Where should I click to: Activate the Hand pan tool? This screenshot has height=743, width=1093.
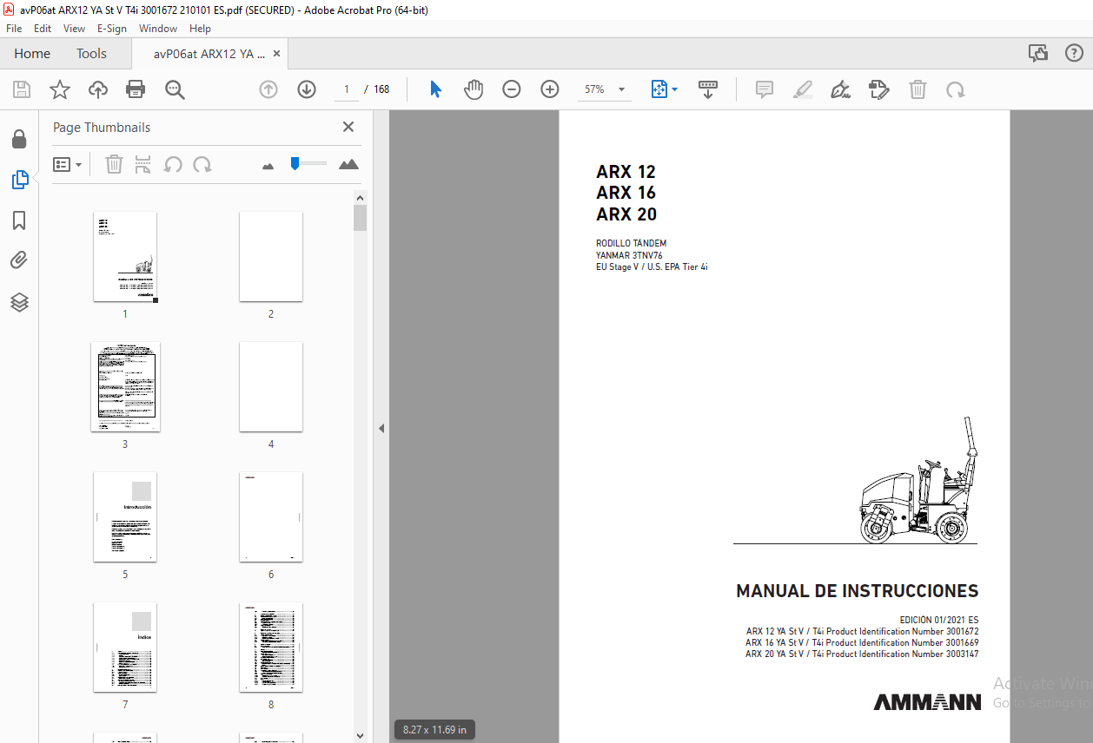pyautogui.click(x=474, y=89)
